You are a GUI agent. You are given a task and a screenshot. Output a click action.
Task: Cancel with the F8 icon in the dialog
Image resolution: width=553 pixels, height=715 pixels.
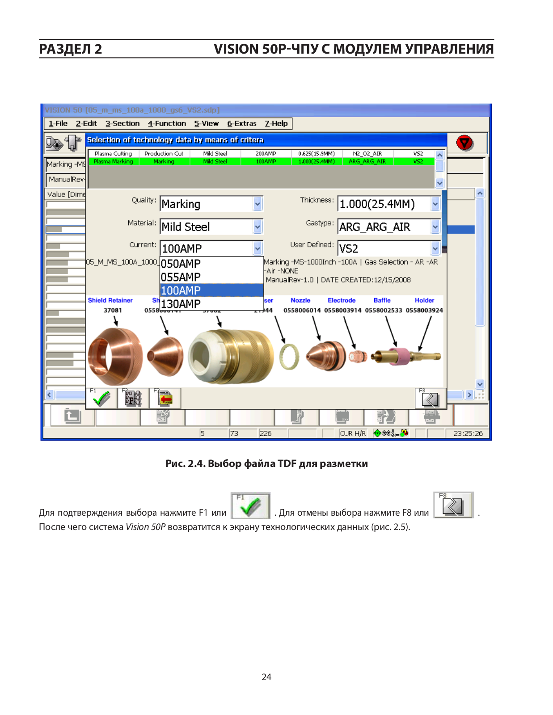[x=431, y=398]
